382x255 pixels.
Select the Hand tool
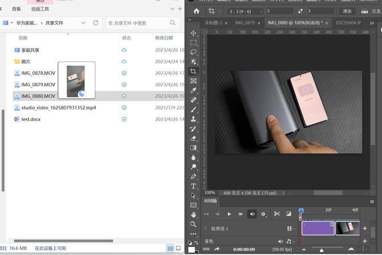click(194, 214)
